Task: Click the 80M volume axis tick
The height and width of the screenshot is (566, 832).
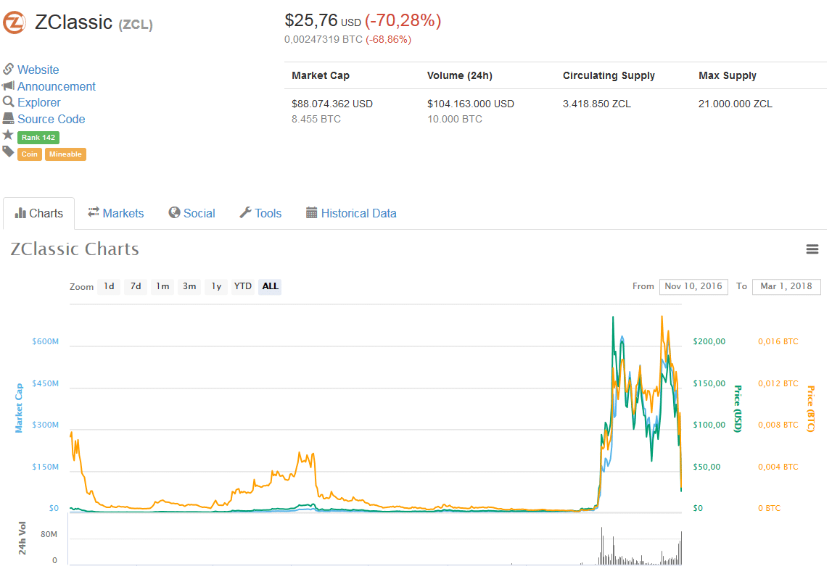Action: (49, 534)
